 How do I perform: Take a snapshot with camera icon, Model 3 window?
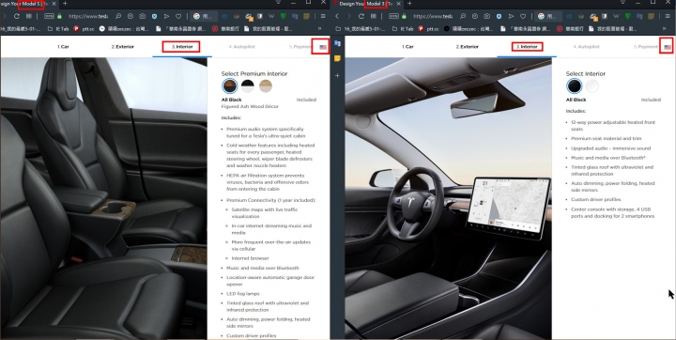(486, 16)
